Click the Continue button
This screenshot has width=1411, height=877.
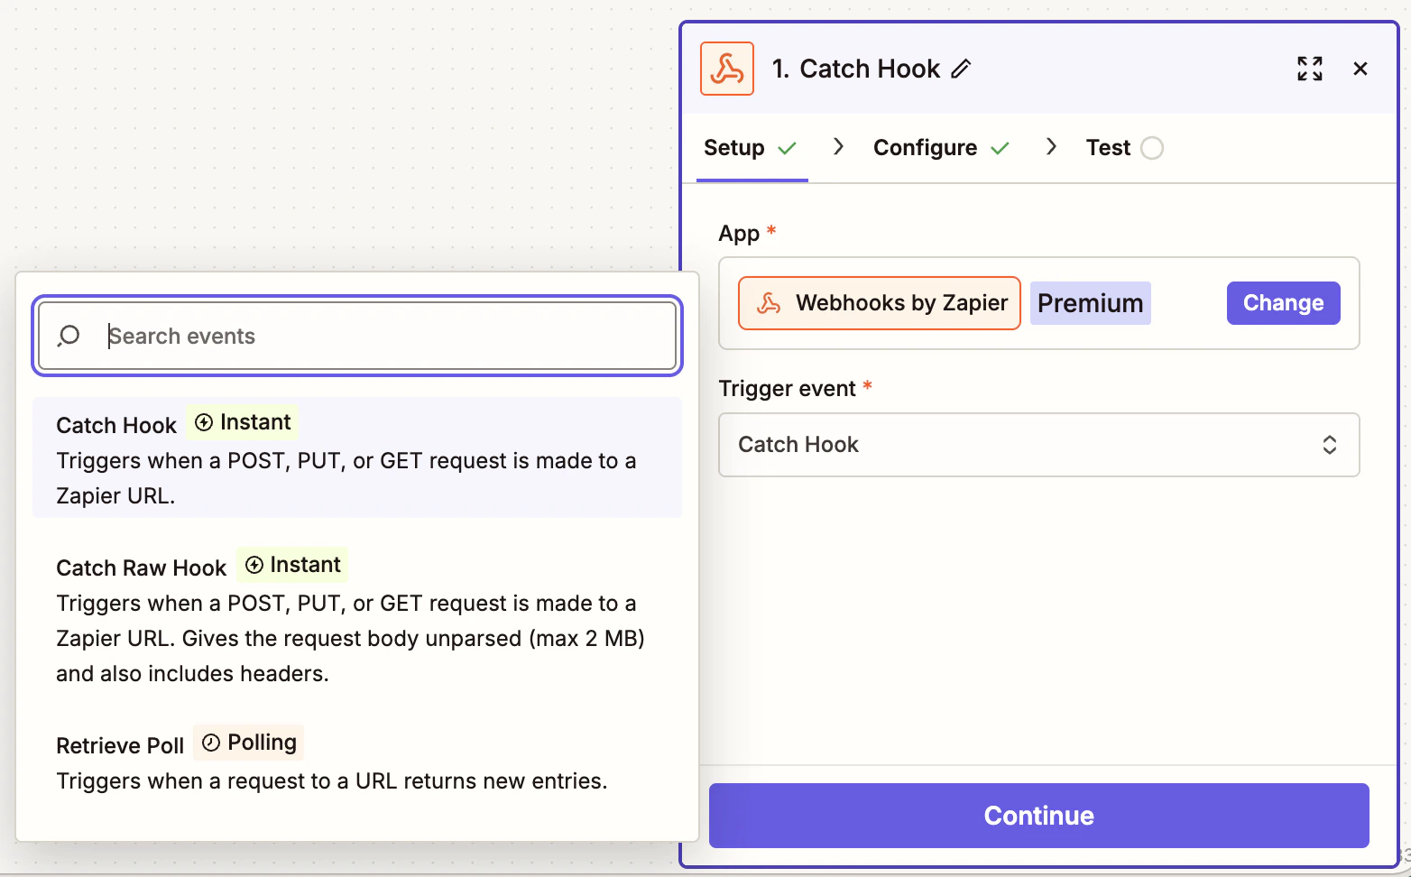[x=1039, y=816]
